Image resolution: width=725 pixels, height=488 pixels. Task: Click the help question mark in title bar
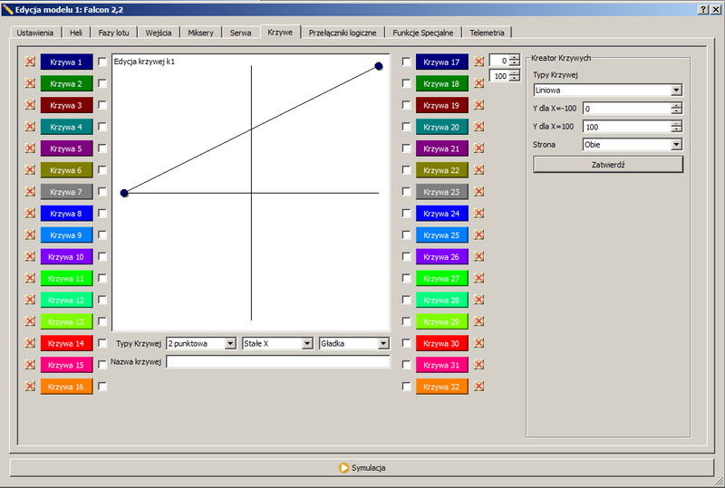click(x=703, y=9)
